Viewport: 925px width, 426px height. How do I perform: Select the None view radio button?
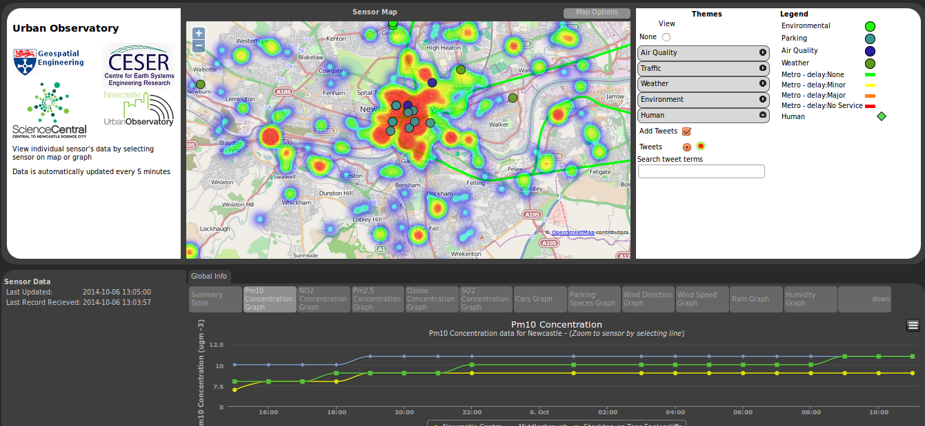pos(666,37)
